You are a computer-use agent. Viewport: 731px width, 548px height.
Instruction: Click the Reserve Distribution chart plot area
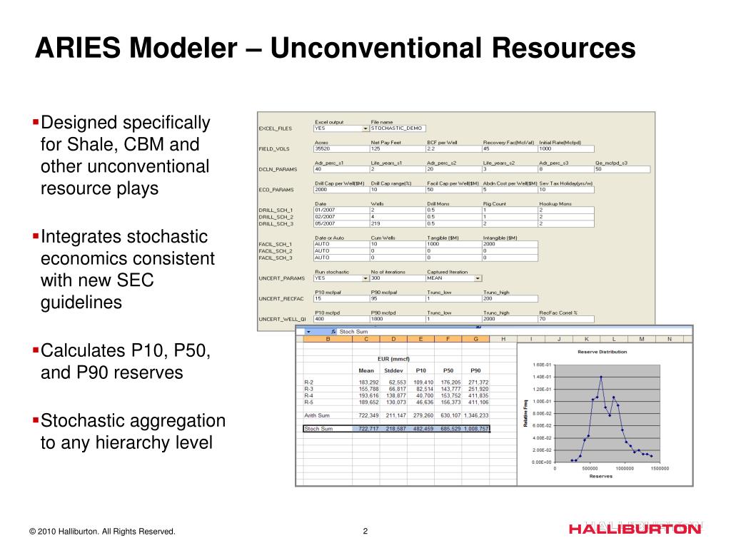[607, 413]
